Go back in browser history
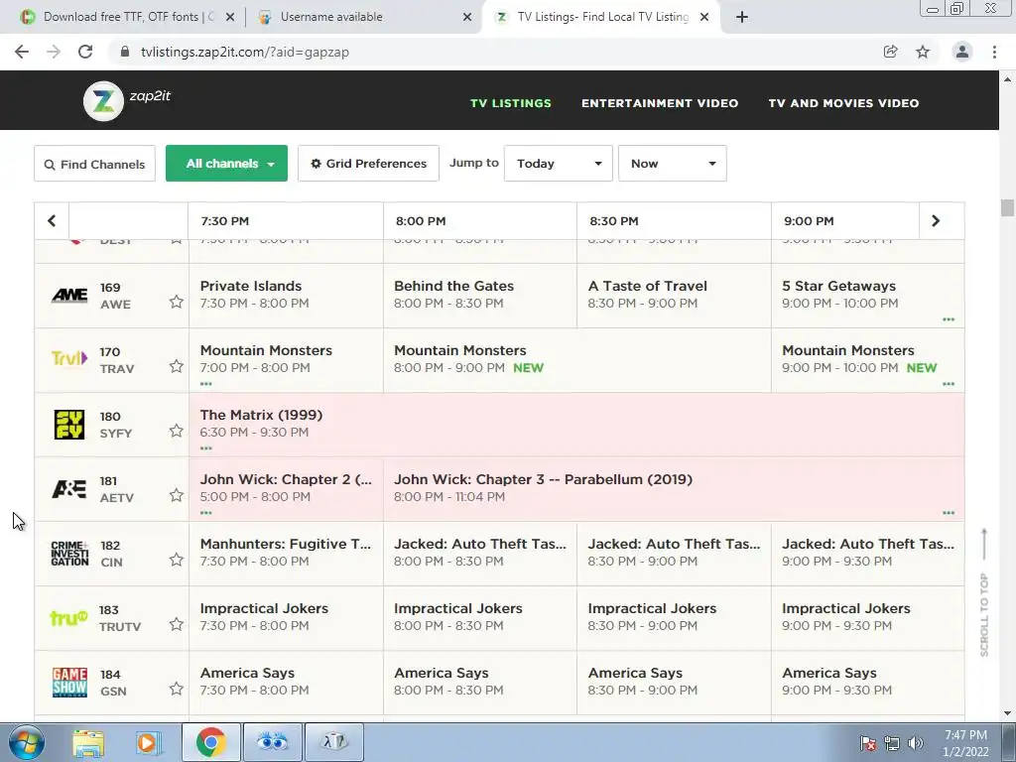The image size is (1016, 762). (x=22, y=52)
